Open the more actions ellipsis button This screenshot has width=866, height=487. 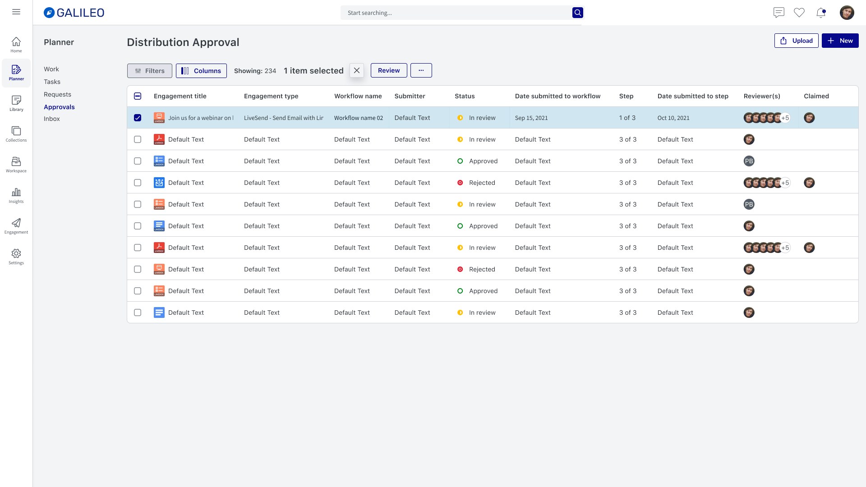tap(421, 70)
